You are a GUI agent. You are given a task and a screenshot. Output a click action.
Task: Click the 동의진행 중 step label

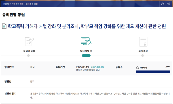pos(86,51)
